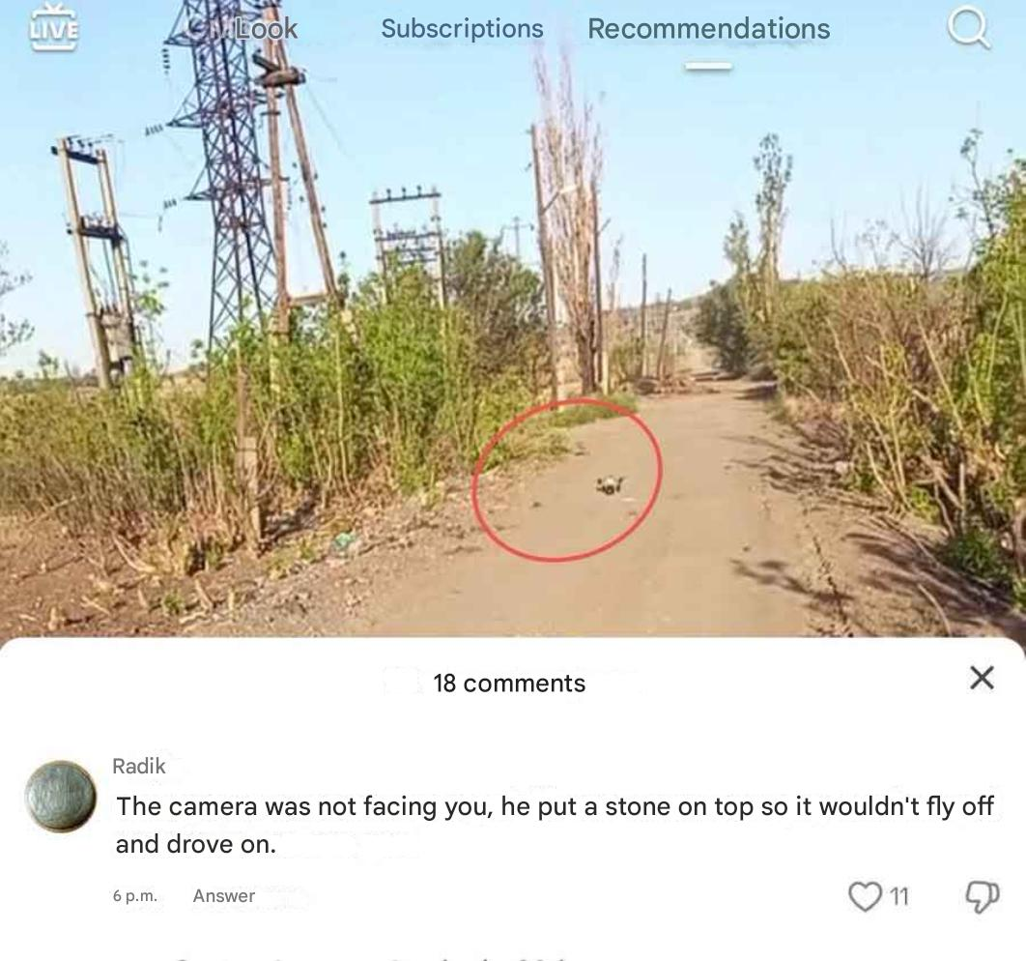
Task: Select the Recommendations tab
Action: click(709, 28)
